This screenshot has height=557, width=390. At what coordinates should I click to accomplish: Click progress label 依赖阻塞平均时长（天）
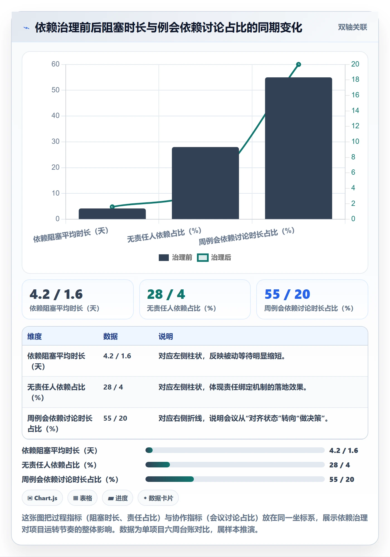(x=60, y=450)
